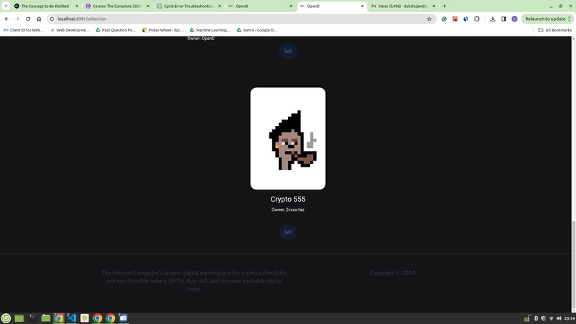Open the terminal from the taskbar
The width and height of the screenshot is (576, 324).
(32, 318)
